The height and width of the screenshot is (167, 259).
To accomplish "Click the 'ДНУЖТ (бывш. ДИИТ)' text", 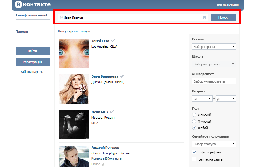I will (x=108, y=82).
